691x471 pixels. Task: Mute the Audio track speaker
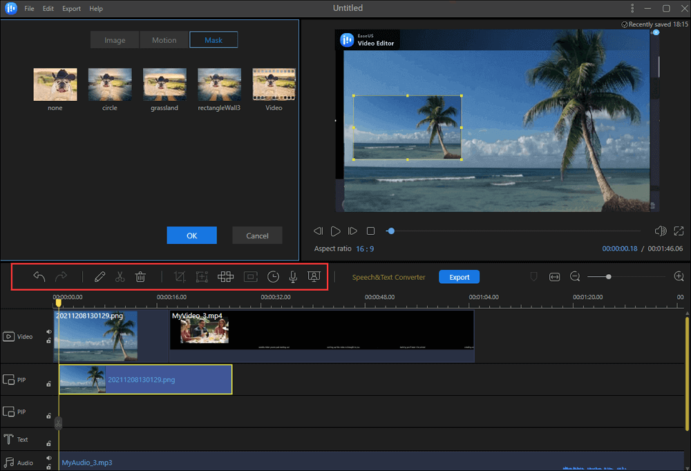49,458
